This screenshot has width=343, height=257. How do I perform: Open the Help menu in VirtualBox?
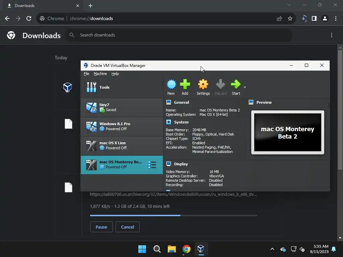(115, 74)
